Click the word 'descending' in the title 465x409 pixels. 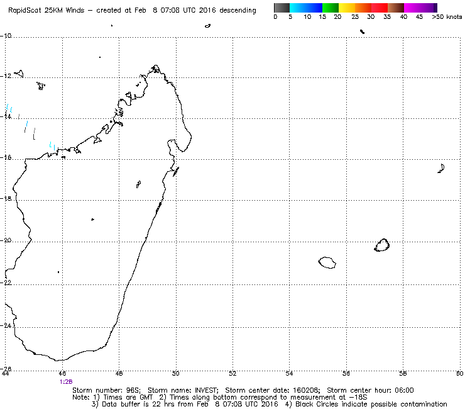(x=238, y=11)
